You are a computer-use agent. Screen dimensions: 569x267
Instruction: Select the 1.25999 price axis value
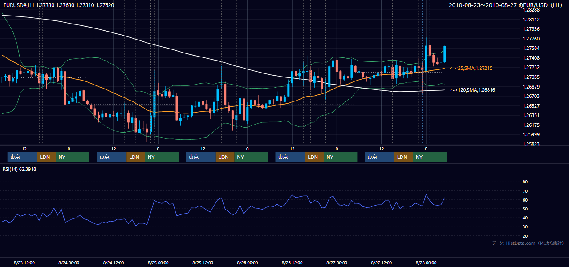click(x=531, y=135)
